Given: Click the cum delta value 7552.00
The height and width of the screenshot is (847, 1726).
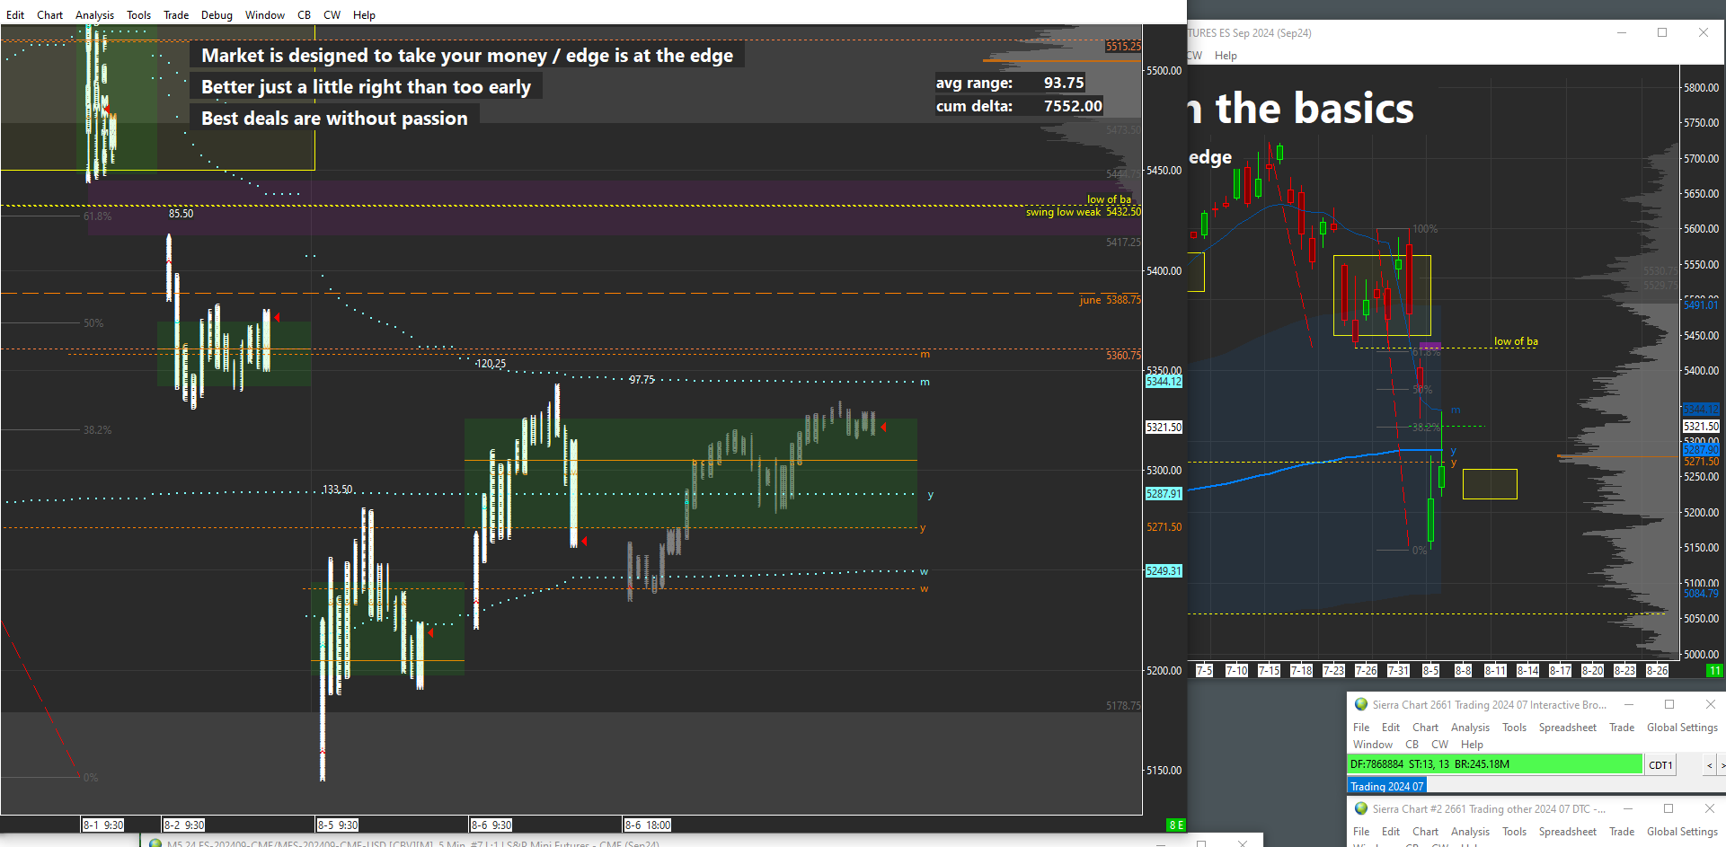Looking at the screenshot, I should [1073, 106].
